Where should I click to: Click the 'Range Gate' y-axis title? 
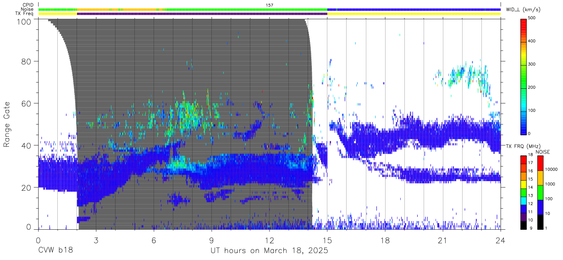[x=7, y=123]
